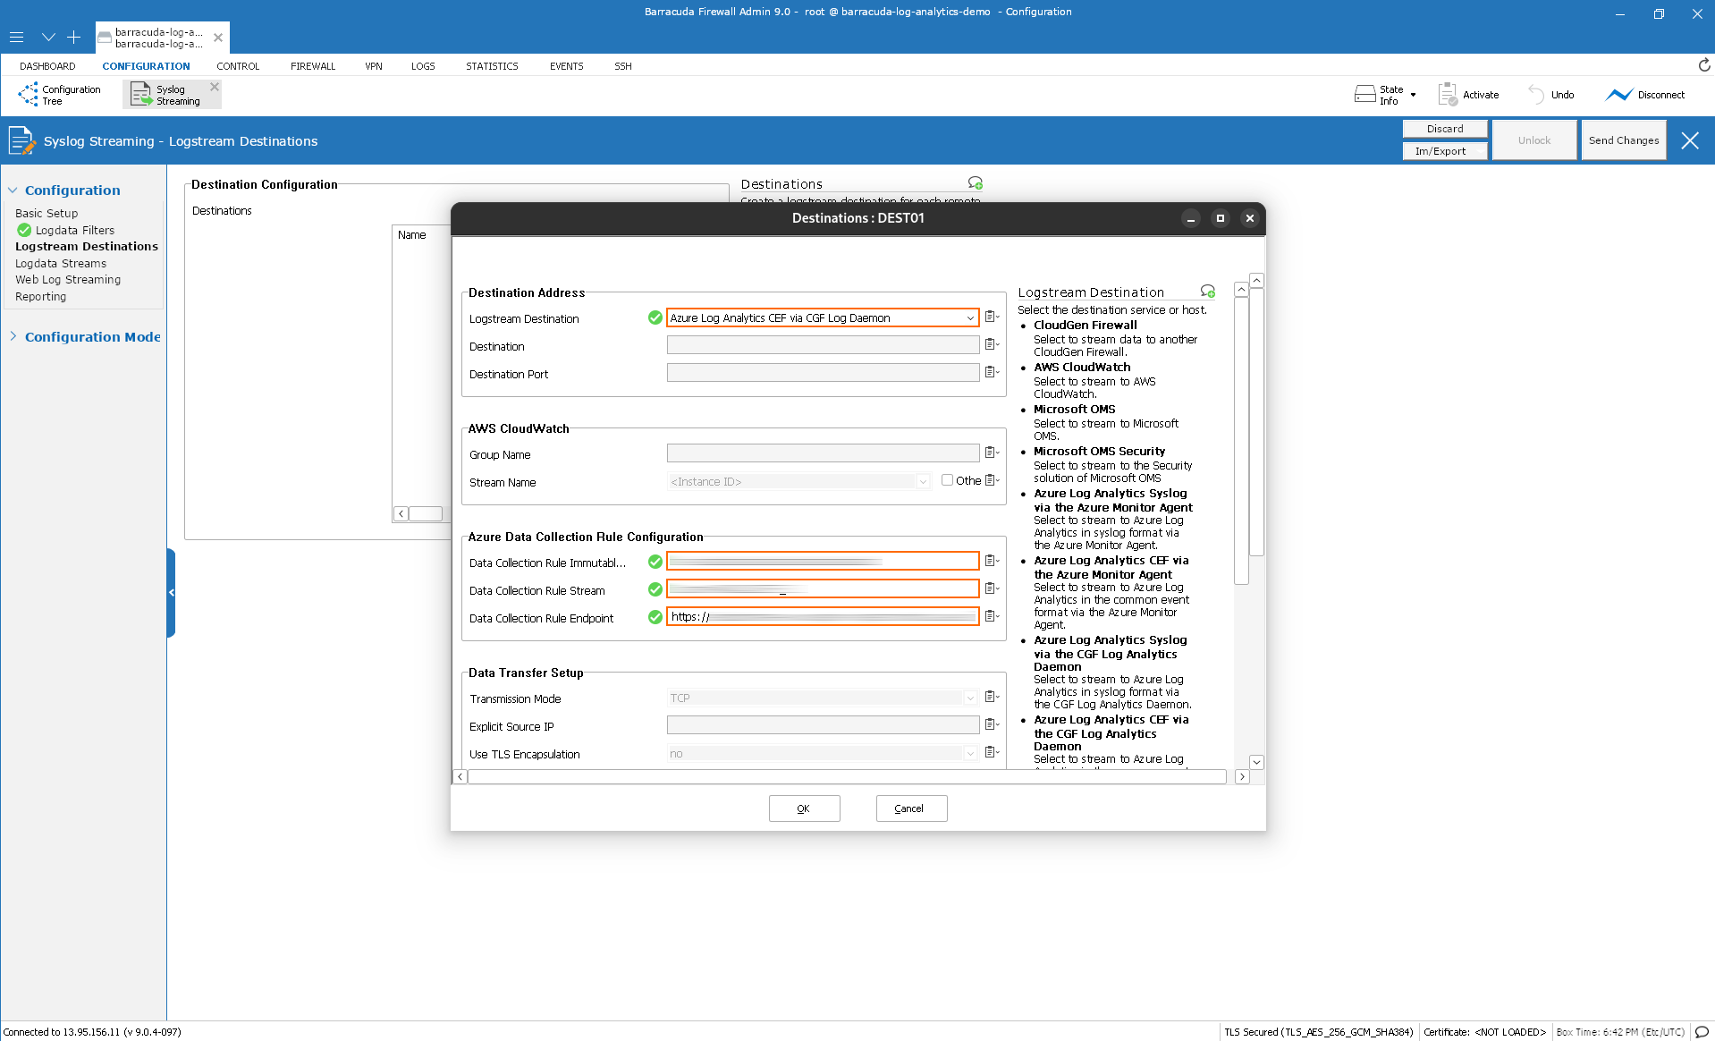Click the Undo icon

[1536, 94]
